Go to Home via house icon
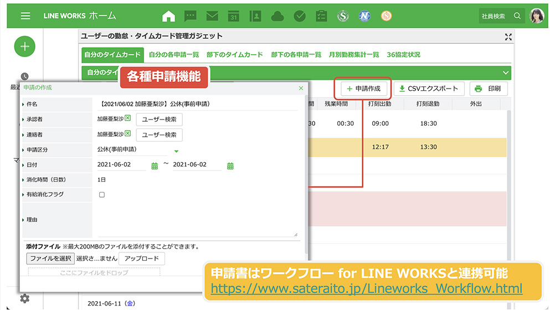This screenshot has height=310, width=554. [x=168, y=16]
